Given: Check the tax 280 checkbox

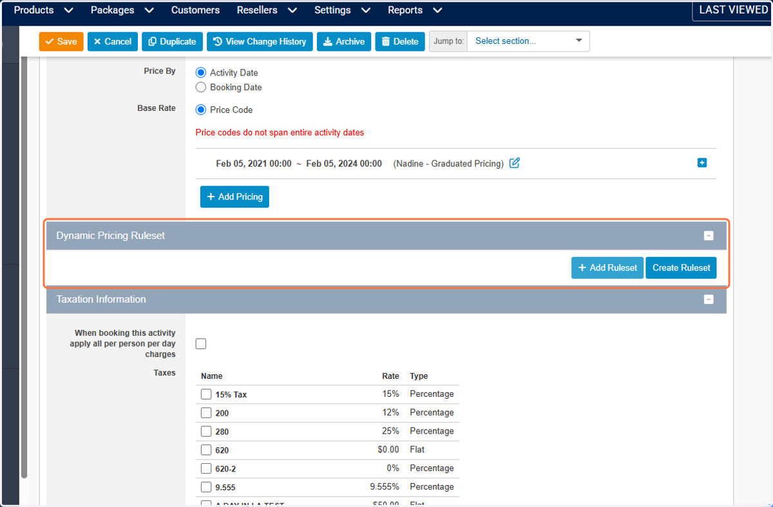Looking at the screenshot, I should (x=206, y=431).
